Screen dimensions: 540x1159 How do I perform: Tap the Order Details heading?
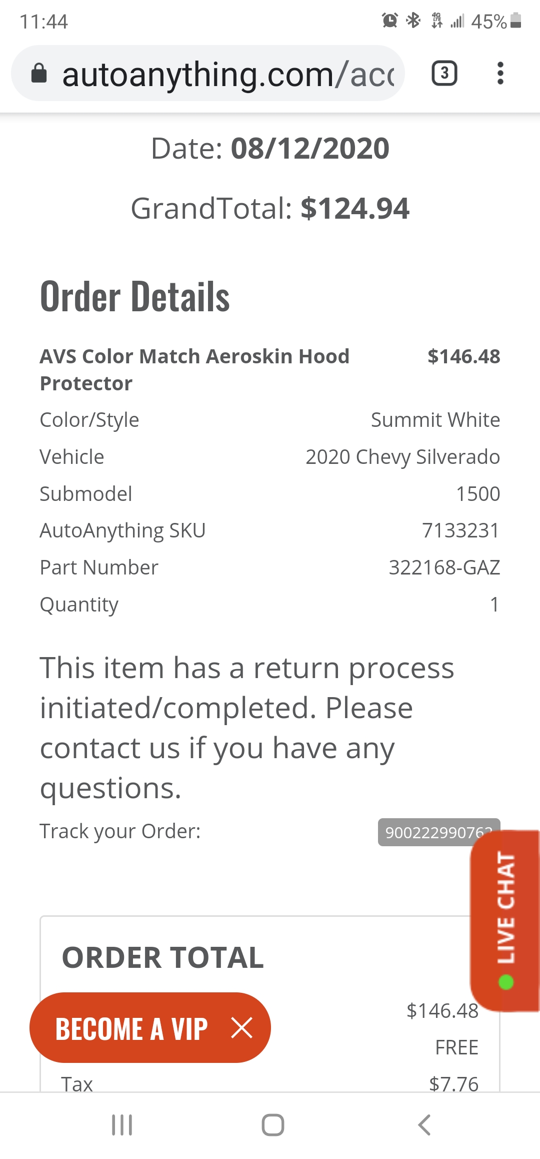(x=135, y=297)
